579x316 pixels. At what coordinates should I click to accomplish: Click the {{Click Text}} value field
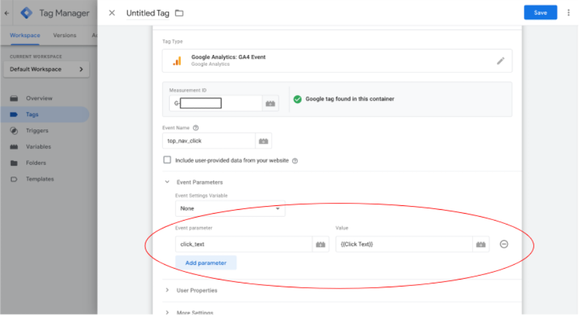[x=404, y=244]
